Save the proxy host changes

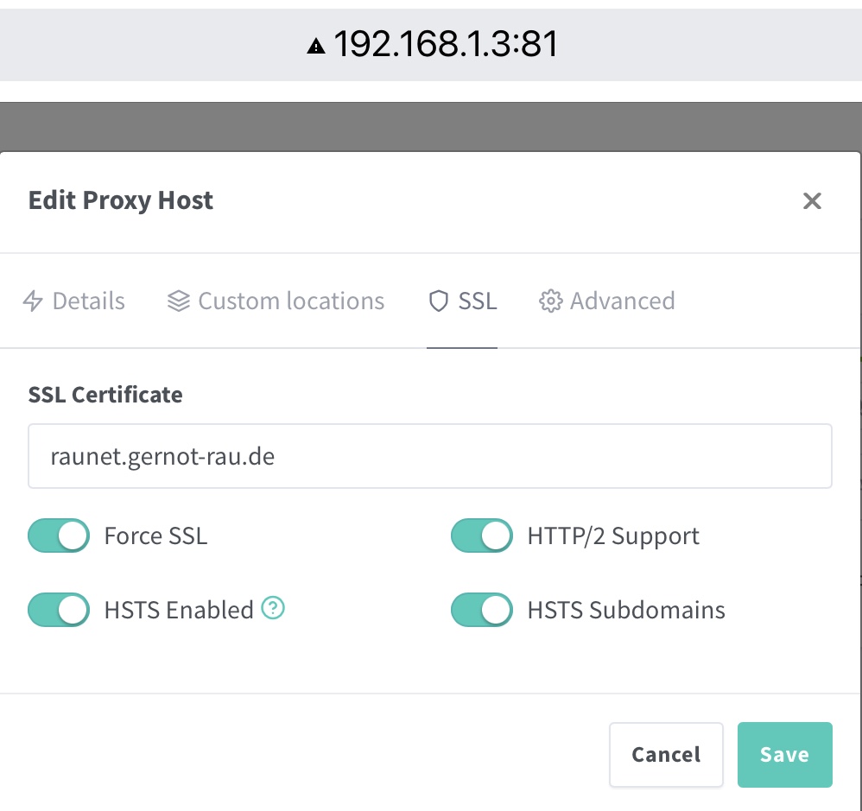(784, 754)
